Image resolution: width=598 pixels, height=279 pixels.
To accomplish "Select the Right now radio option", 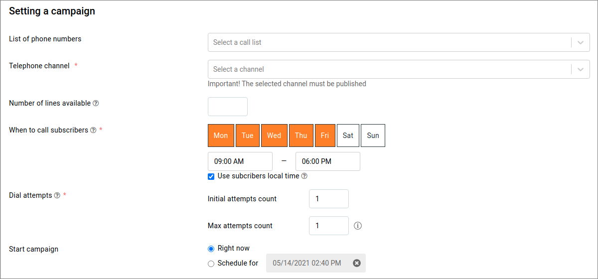I will click(211, 249).
